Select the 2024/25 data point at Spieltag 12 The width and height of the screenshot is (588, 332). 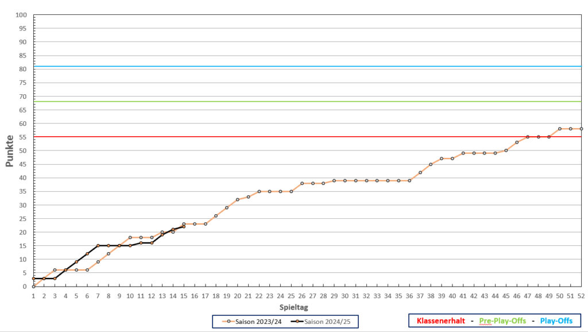(152, 243)
